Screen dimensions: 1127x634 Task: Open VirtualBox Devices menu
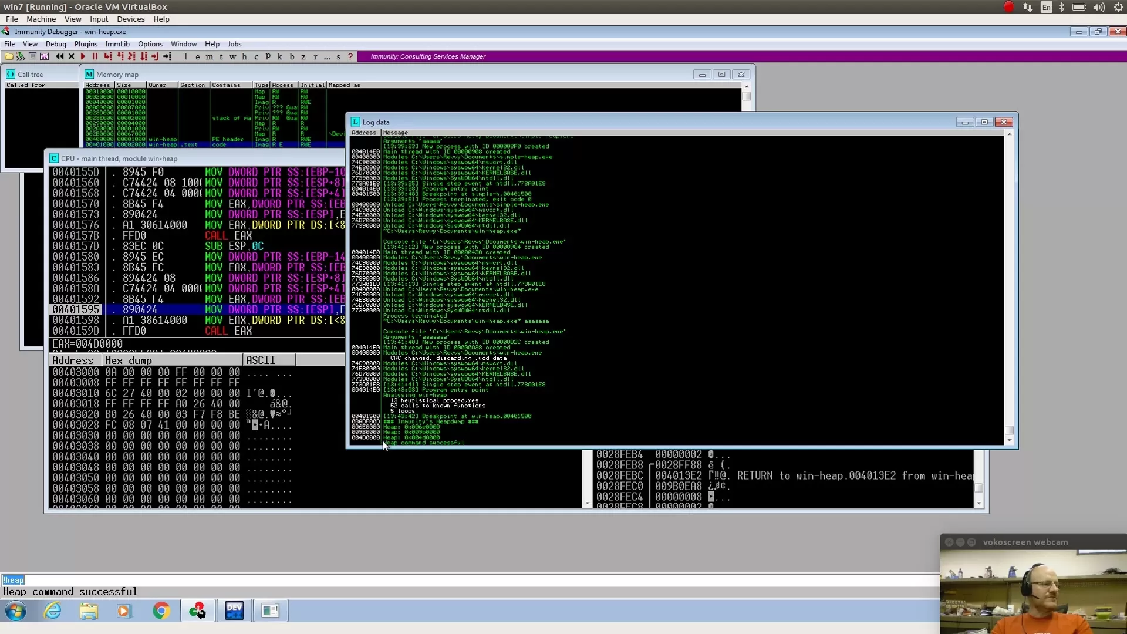pyautogui.click(x=130, y=19)
